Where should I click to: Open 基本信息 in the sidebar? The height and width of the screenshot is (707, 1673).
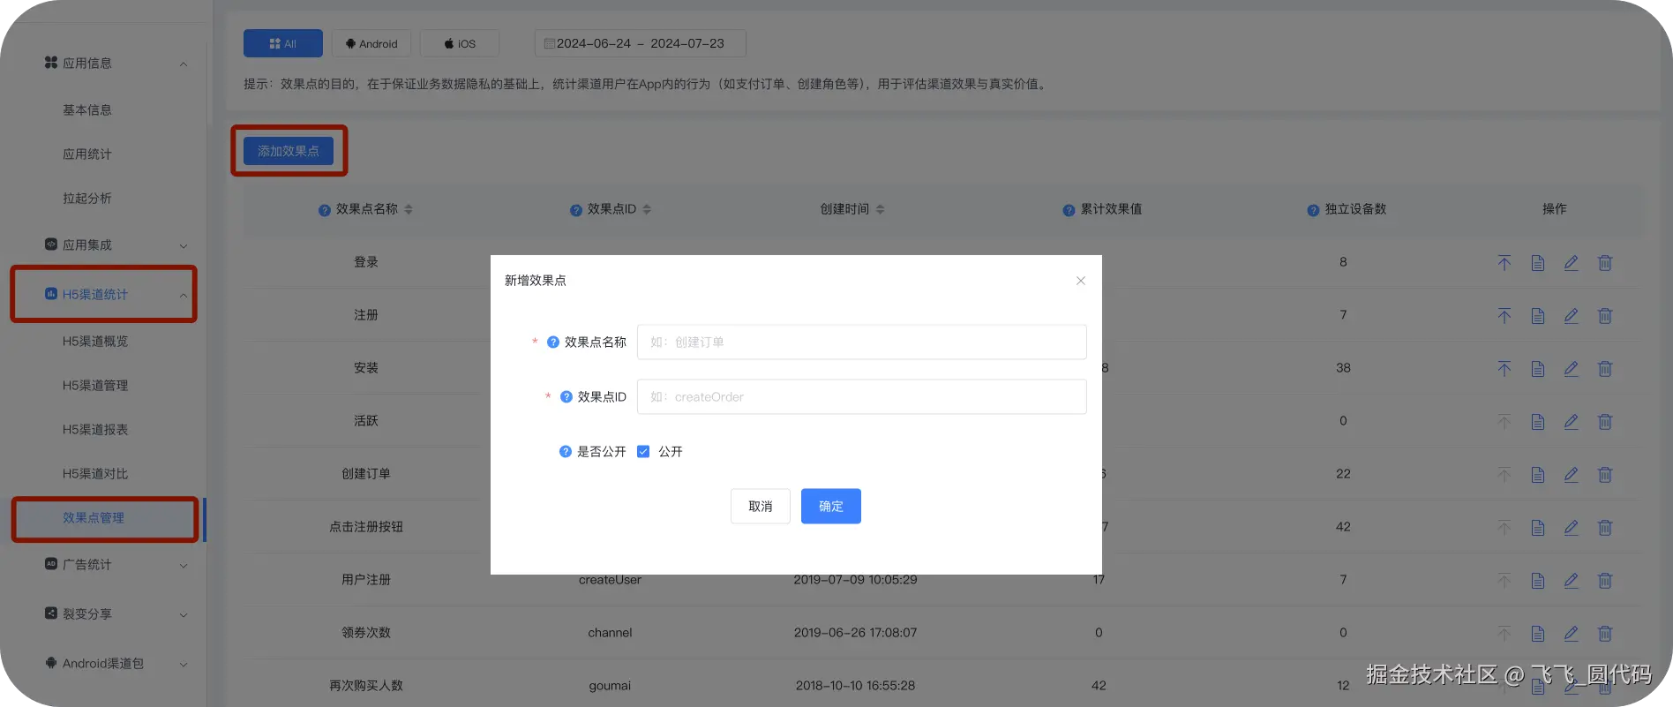tap(87, 109)
